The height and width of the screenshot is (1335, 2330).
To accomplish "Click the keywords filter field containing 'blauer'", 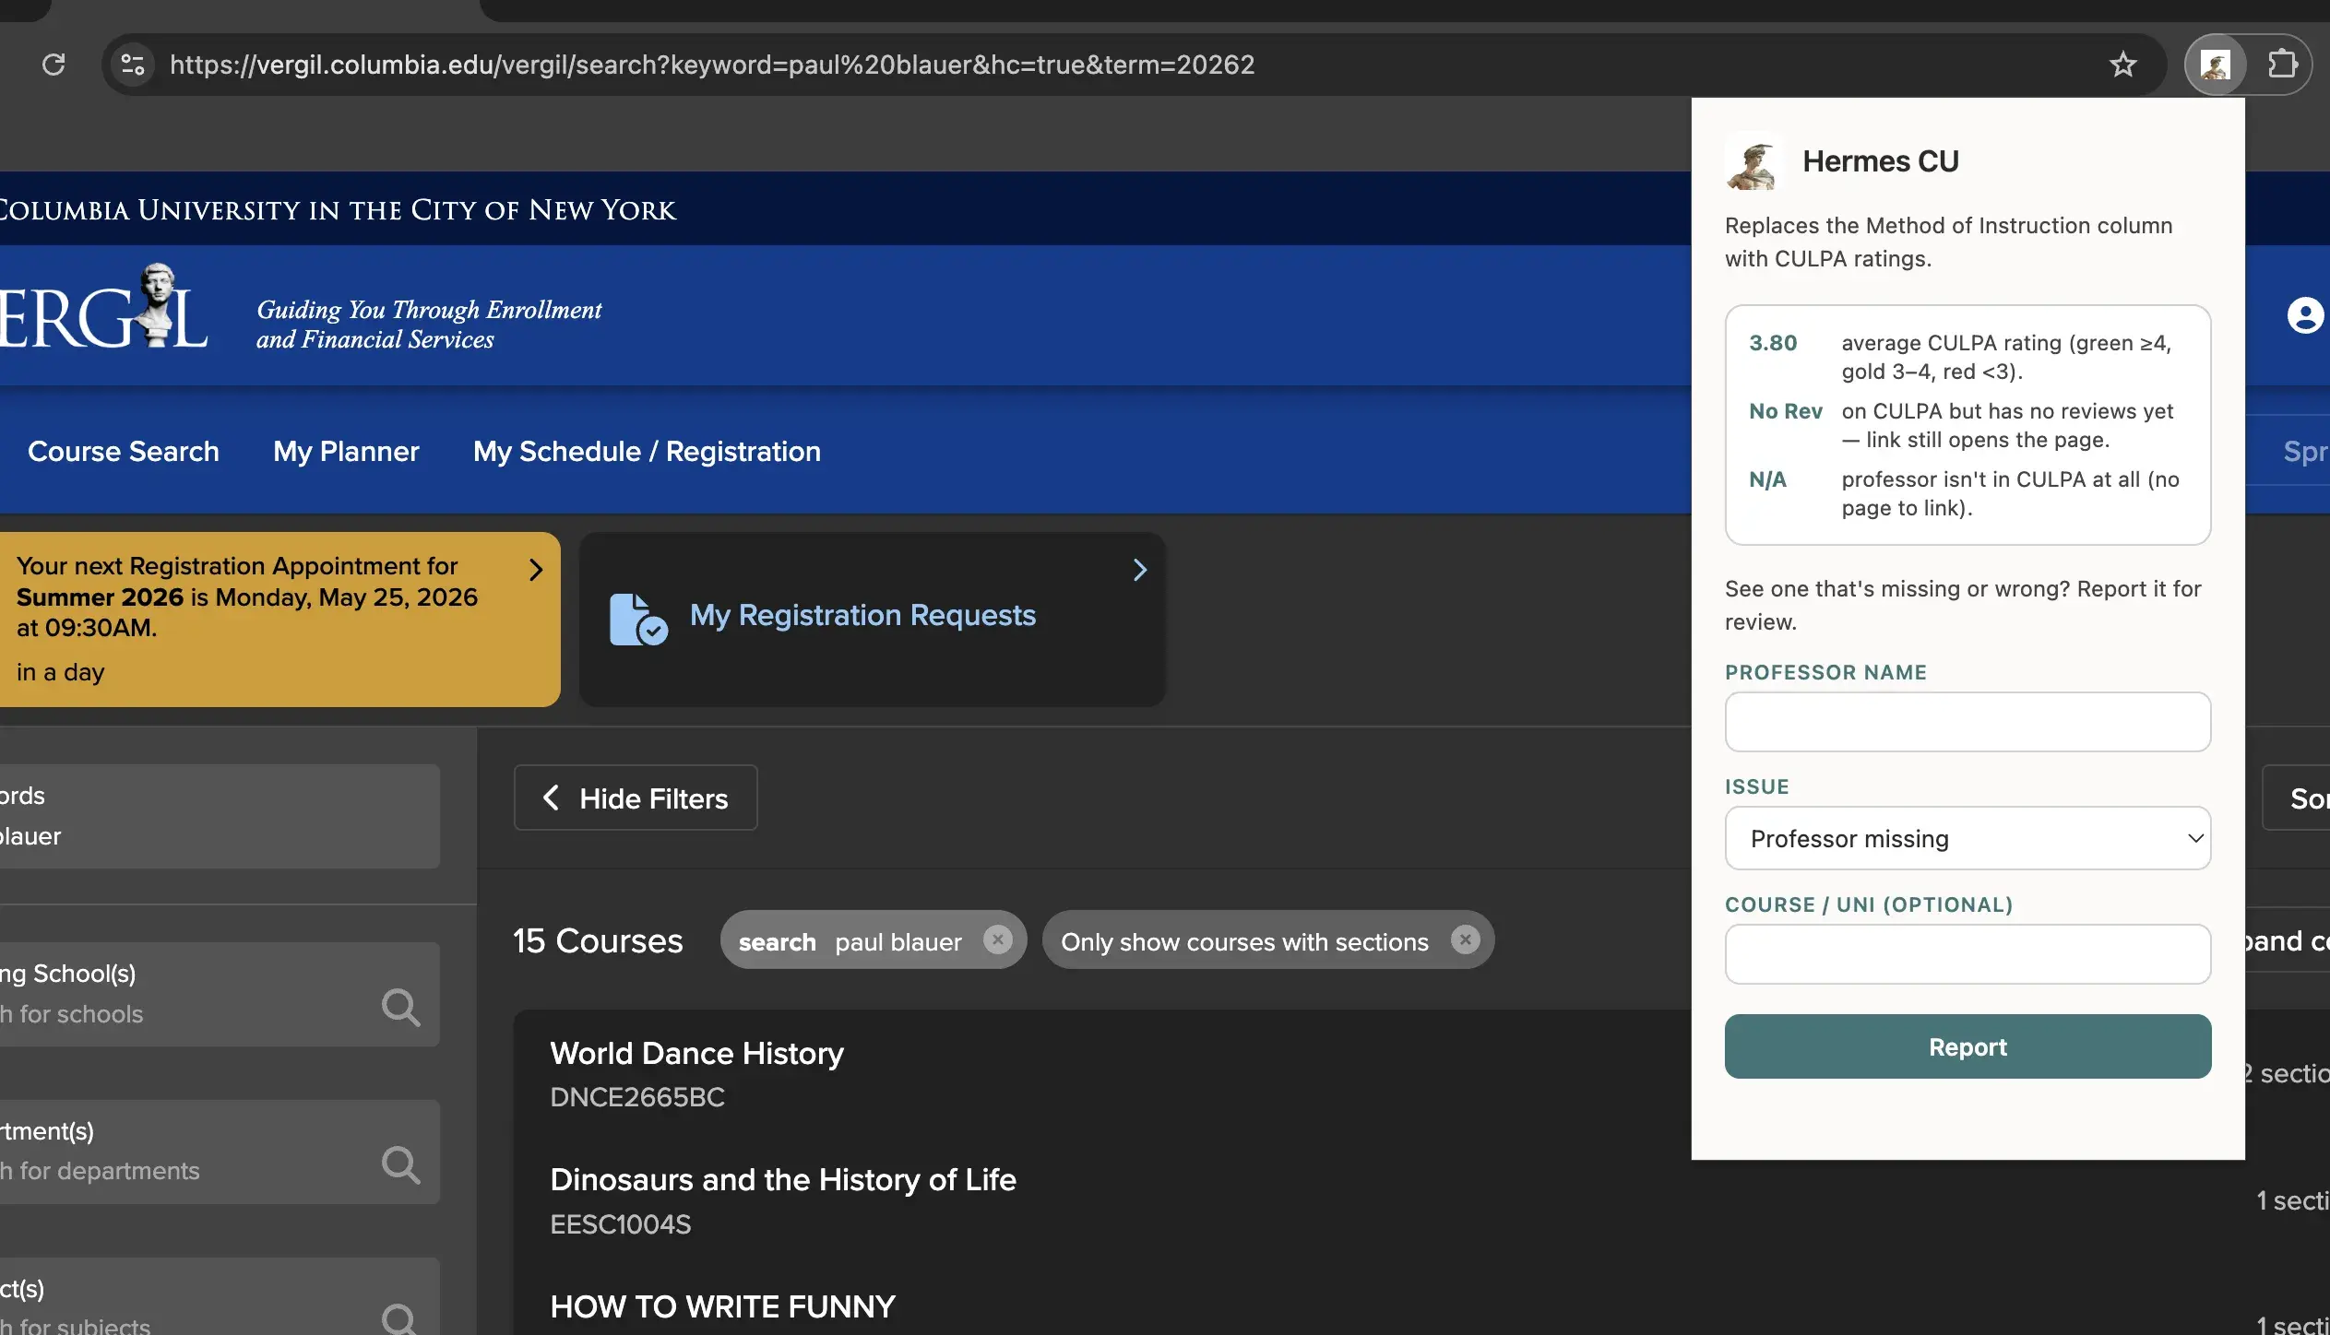I will tap(220, 816).
